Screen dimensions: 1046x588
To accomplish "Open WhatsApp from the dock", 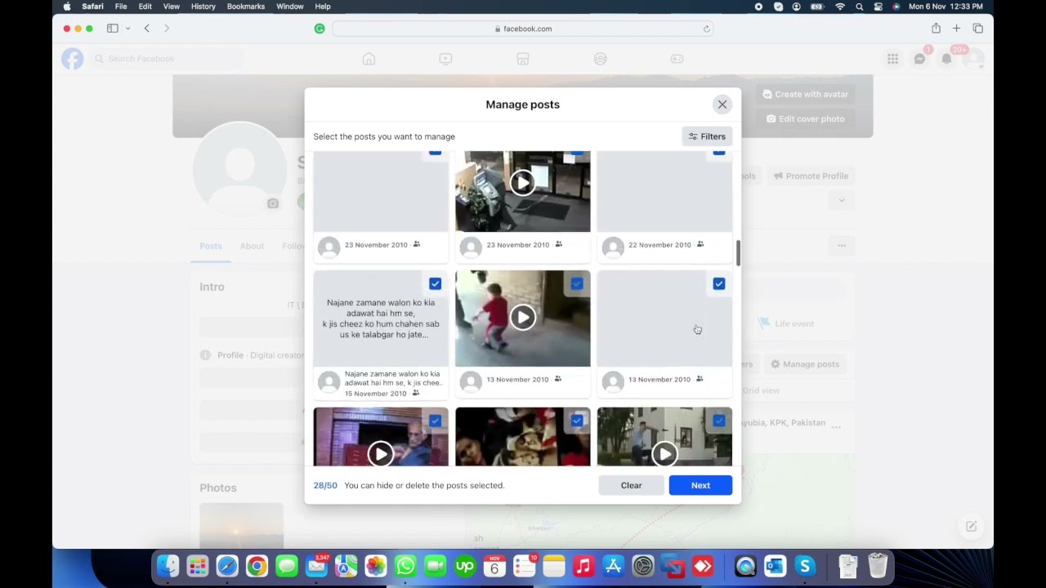I will pyautogui.click(x=405, y=566).
